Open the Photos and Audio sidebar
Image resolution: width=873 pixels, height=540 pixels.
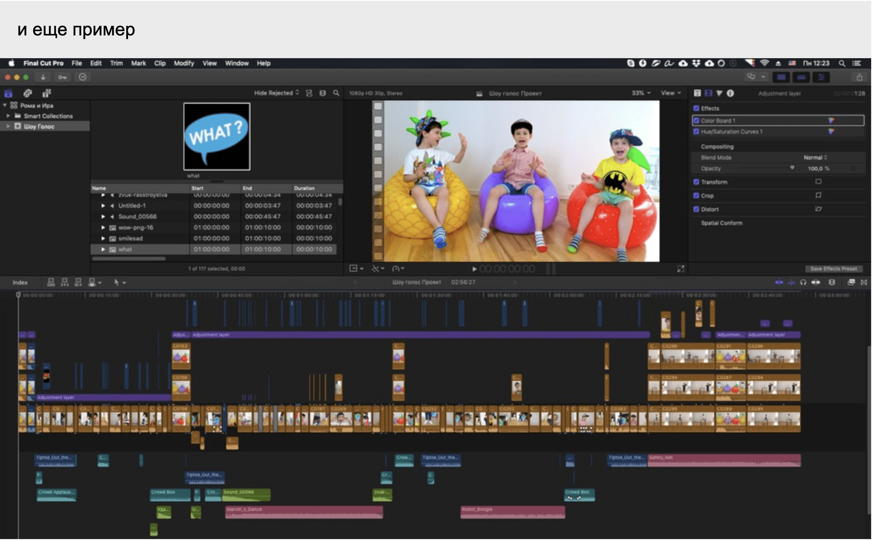28,93
